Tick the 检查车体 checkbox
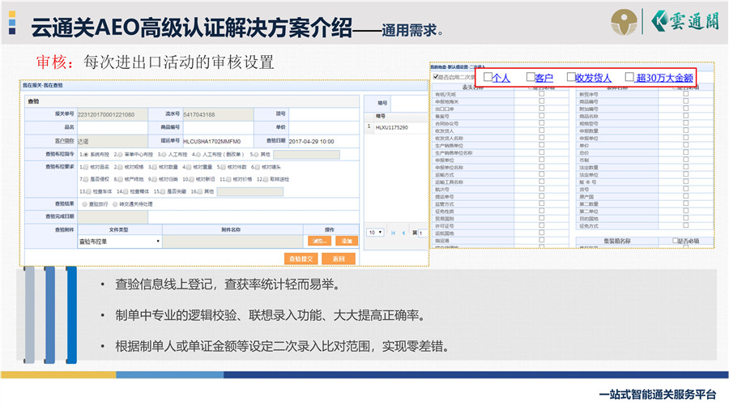Image resolution: width=729 pixels, height=410 pixels. 88,191
